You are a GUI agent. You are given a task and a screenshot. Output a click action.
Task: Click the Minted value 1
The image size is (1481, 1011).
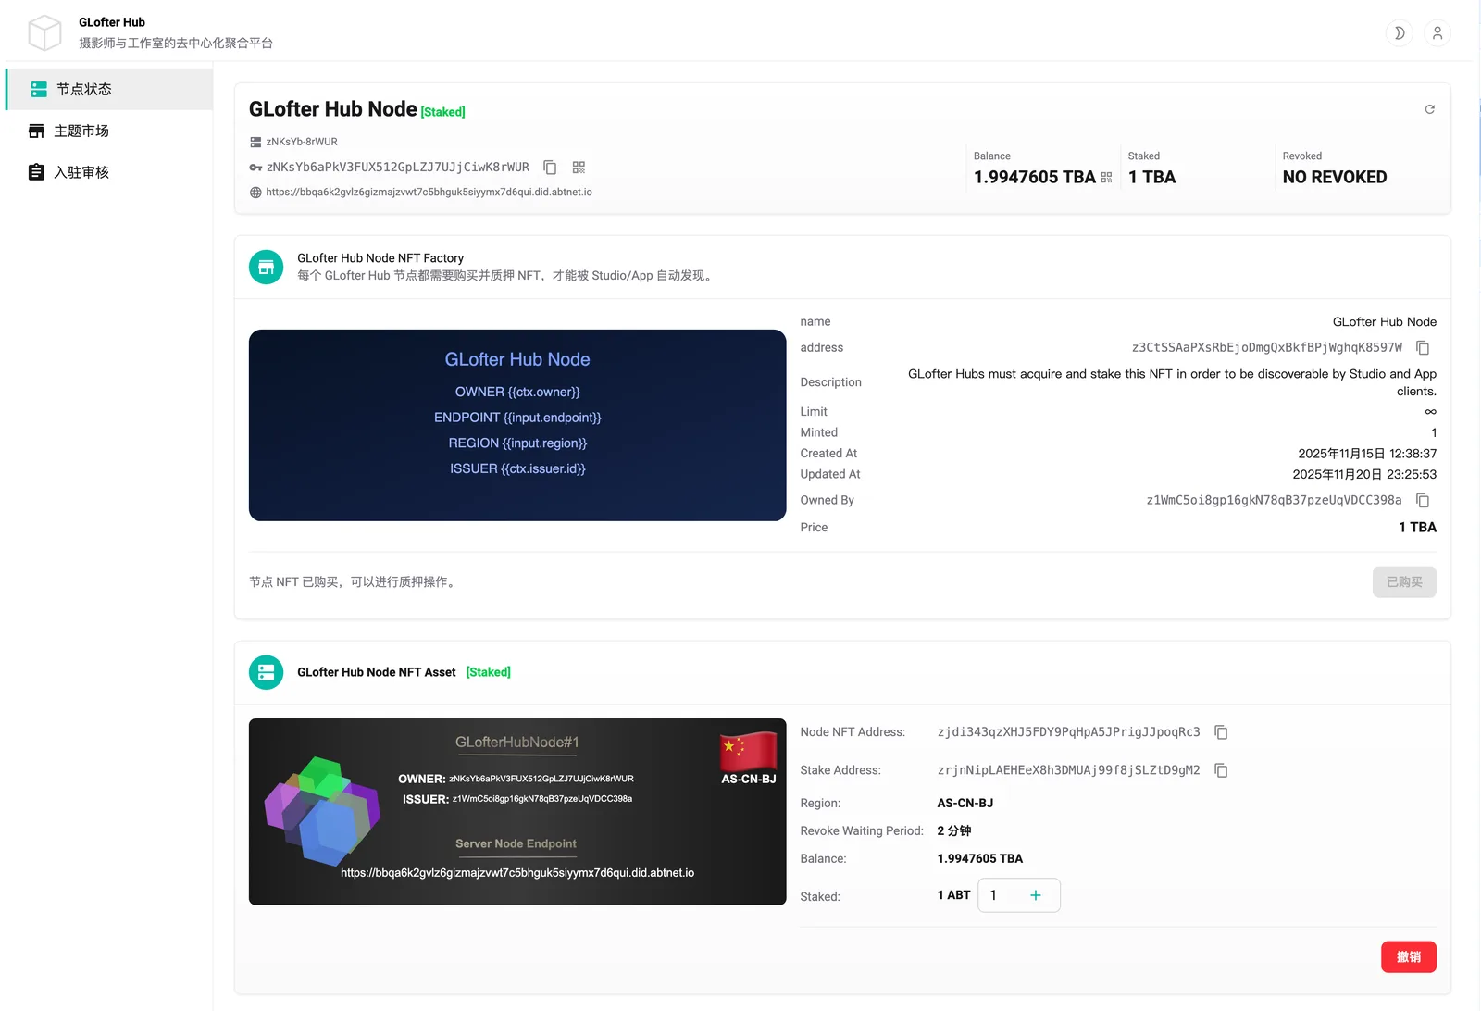(1434, 433)
